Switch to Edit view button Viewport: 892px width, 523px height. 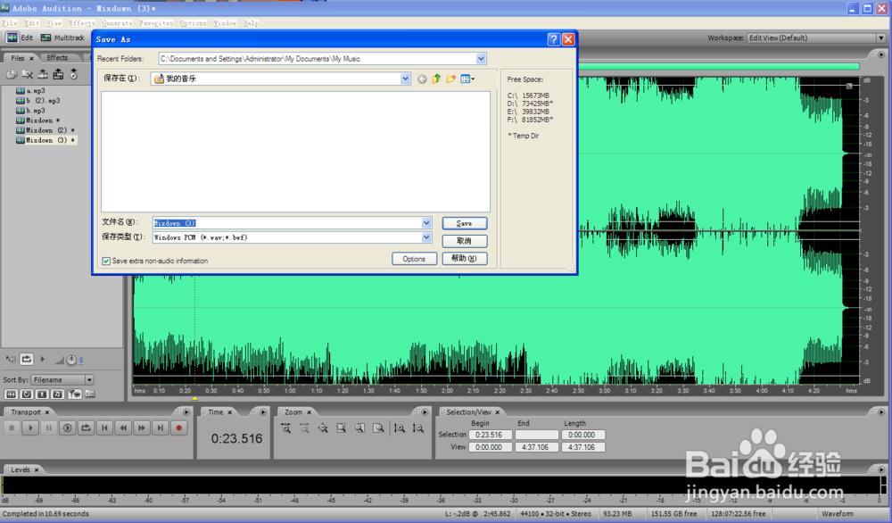(20, 37)
